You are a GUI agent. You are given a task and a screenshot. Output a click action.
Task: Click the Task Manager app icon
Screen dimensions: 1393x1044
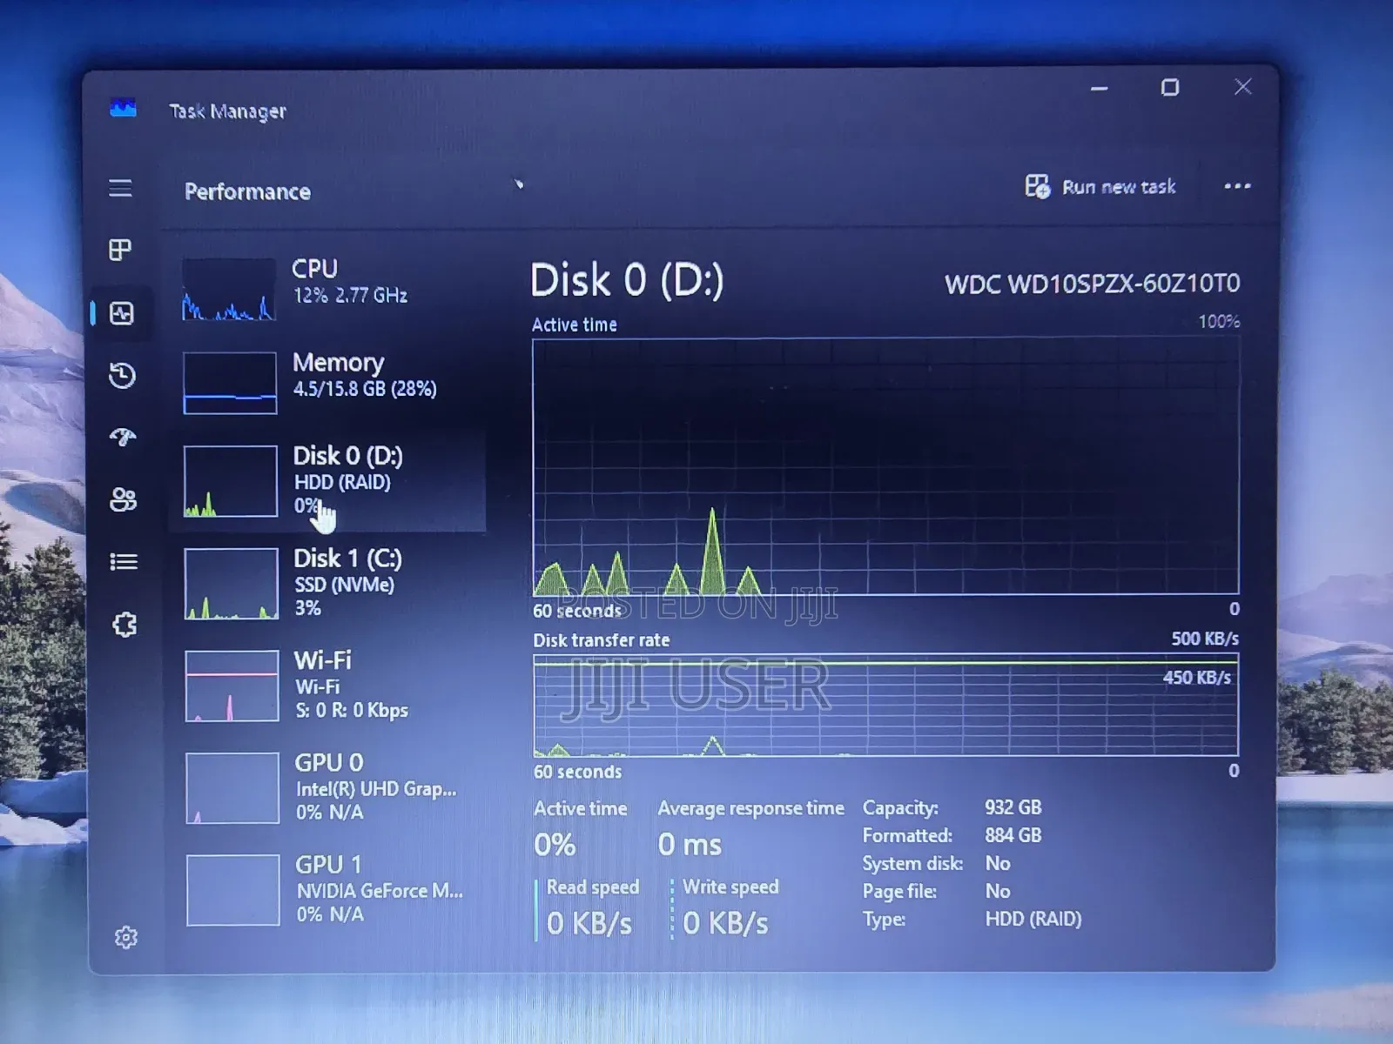click(123, 109)
